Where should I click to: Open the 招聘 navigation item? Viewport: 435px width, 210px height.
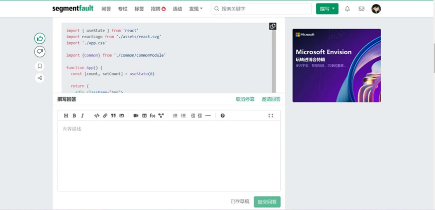[158, 9]
